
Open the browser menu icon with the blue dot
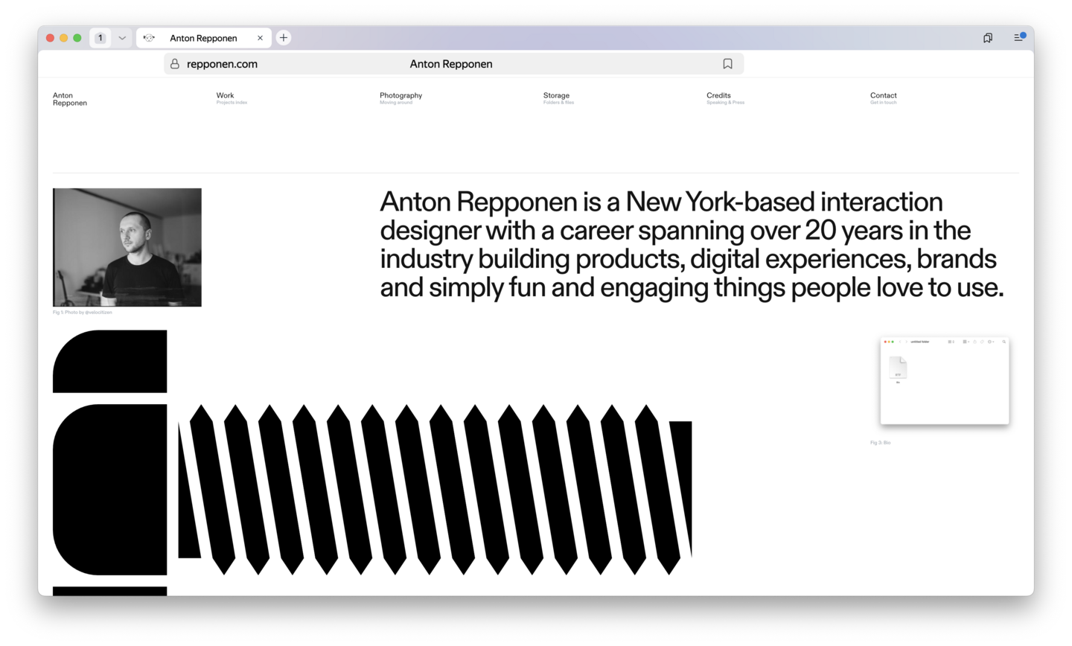(1019, 37)
